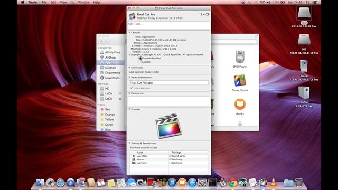
Task: Collapse the Preview section
Action: [129, 109]
